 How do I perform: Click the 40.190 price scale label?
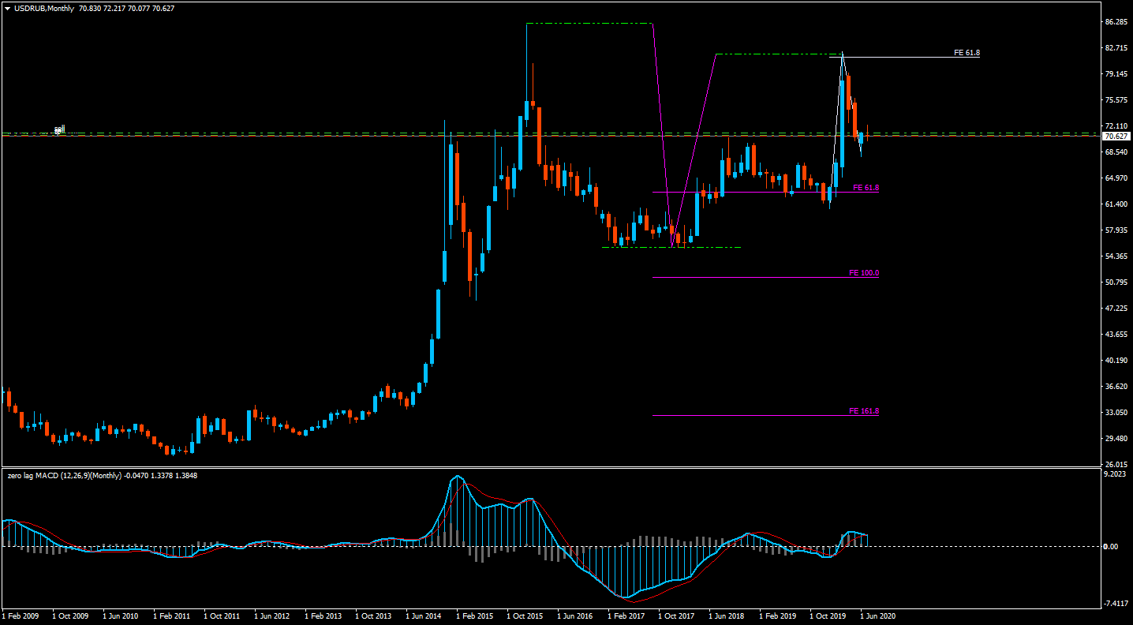point(1116,361)
